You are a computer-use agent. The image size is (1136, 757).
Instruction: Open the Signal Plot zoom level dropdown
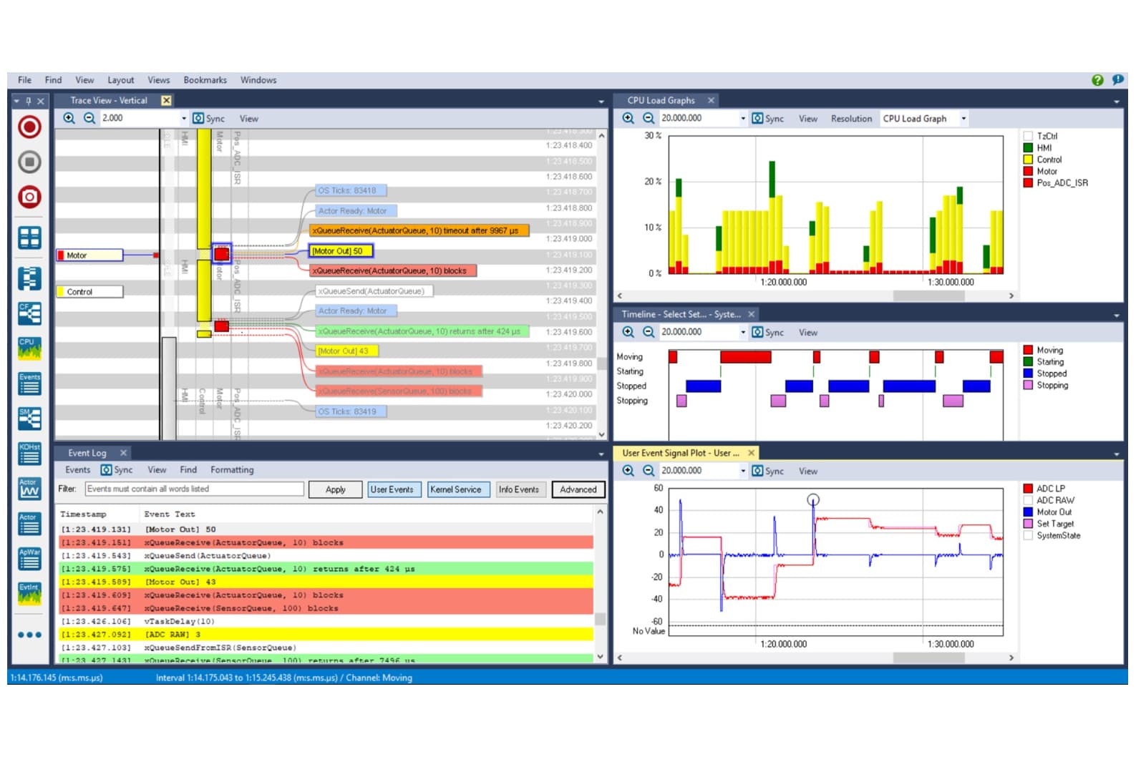pos(743,471)
